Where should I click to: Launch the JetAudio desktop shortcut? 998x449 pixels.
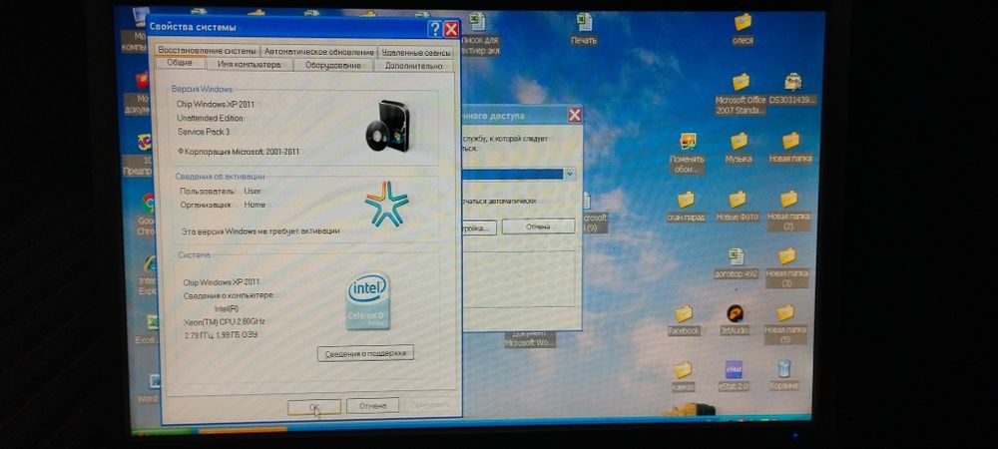tap(736, 313)
